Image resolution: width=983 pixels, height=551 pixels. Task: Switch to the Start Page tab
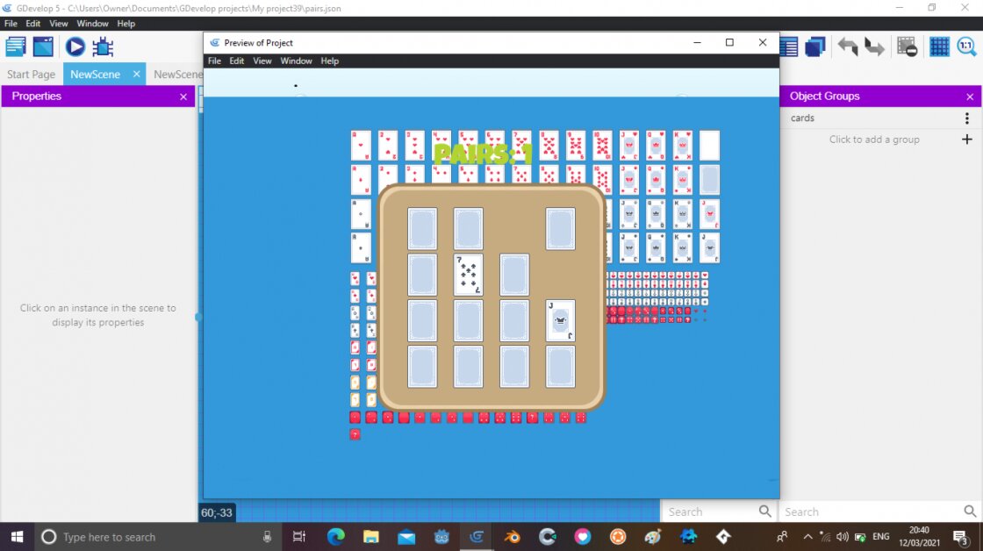(32, 75)
